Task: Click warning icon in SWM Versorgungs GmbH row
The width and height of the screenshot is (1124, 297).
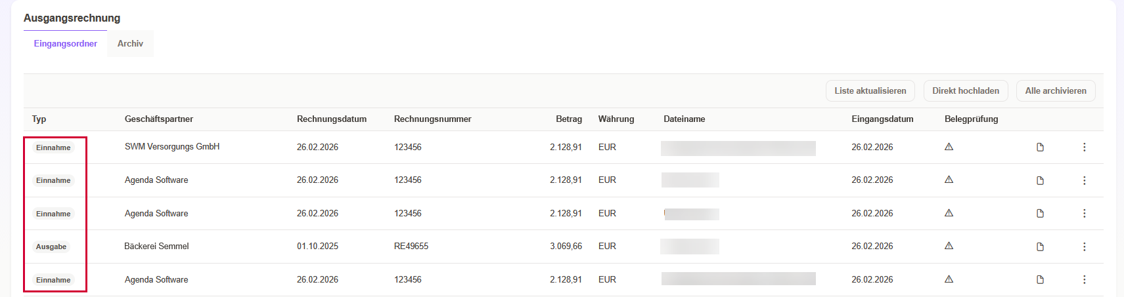Action: tap(949, 147)
